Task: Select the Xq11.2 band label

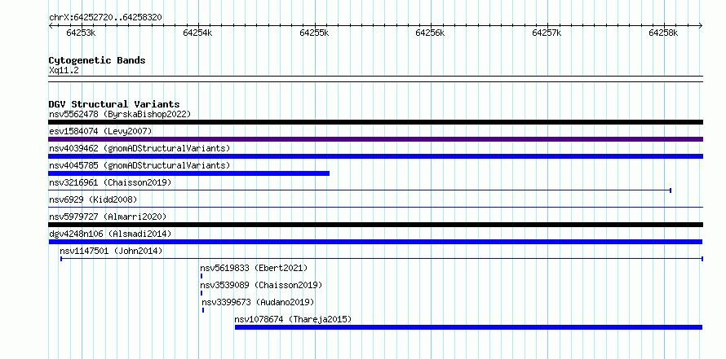Action: [64, 70]
